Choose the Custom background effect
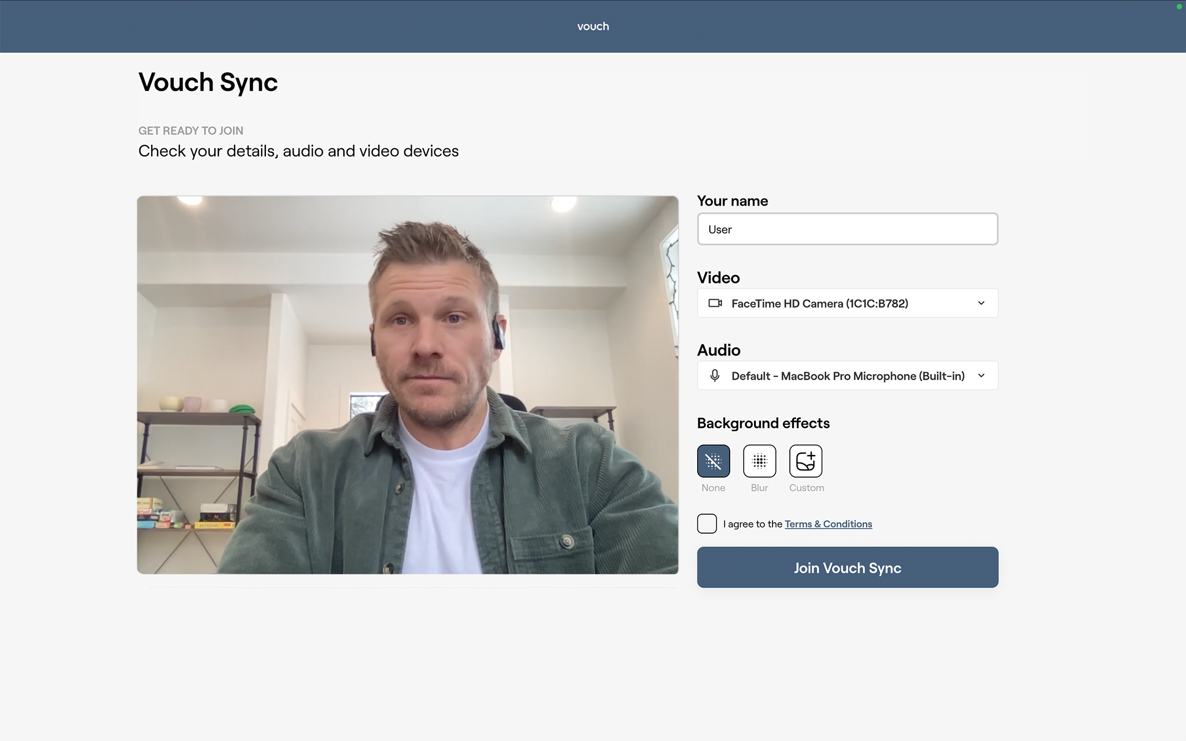Viewport: 1186px width, 741px height. [806, 461]
